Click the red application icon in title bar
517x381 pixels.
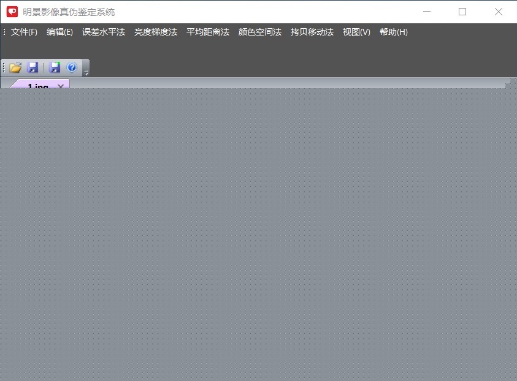[x=12, y=12]
